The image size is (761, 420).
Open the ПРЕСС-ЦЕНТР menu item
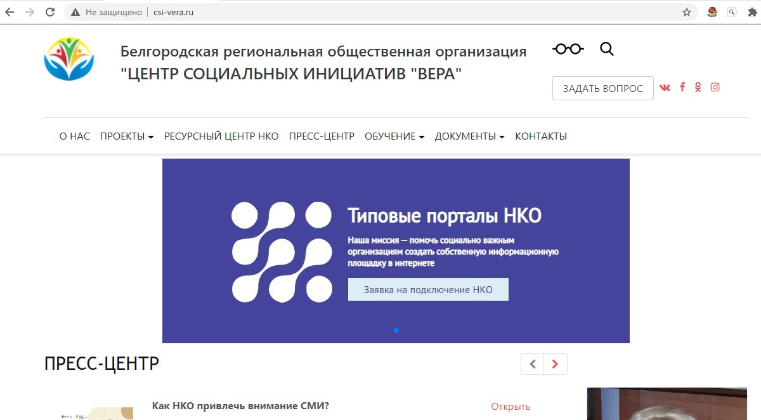pyautogui.click(x=322, y=136)
